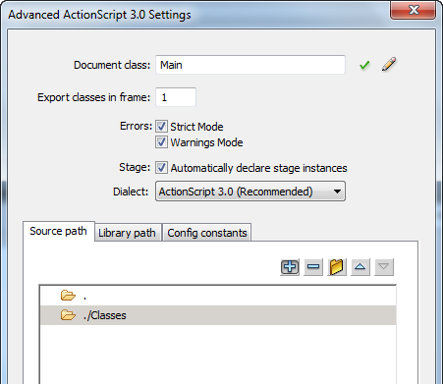The width and height of the screenshot is (443, 384).
Task: Open the Dialect dropdown
Action: (x=250, y=192)
